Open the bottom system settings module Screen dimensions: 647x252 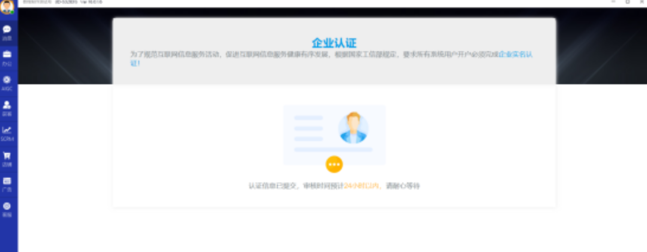[x=8, y=206]
